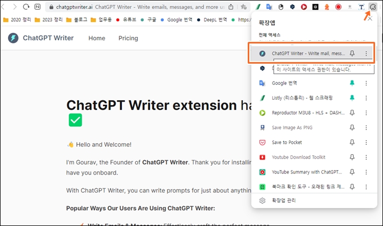Select Listly (리스틀리) in the extensions list
Image resolution: width=383 pixels, height=226 pixels.
pos(302,98)
